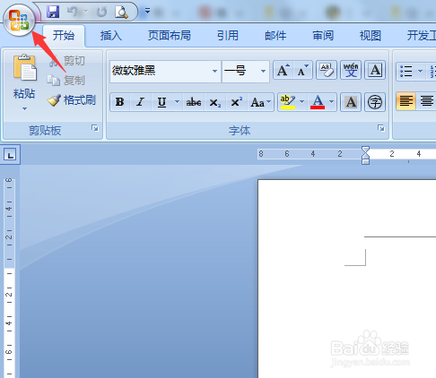Viewport: 436px width, 378px height.
Task: Toggle strikethrough formatting
Action: 194,102
